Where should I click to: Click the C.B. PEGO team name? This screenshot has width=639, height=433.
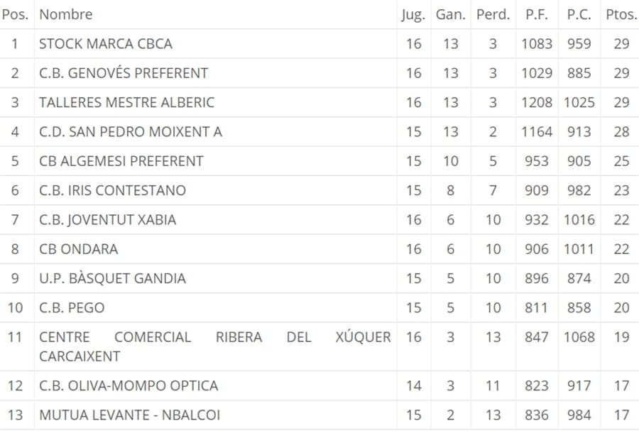(72, 308)
